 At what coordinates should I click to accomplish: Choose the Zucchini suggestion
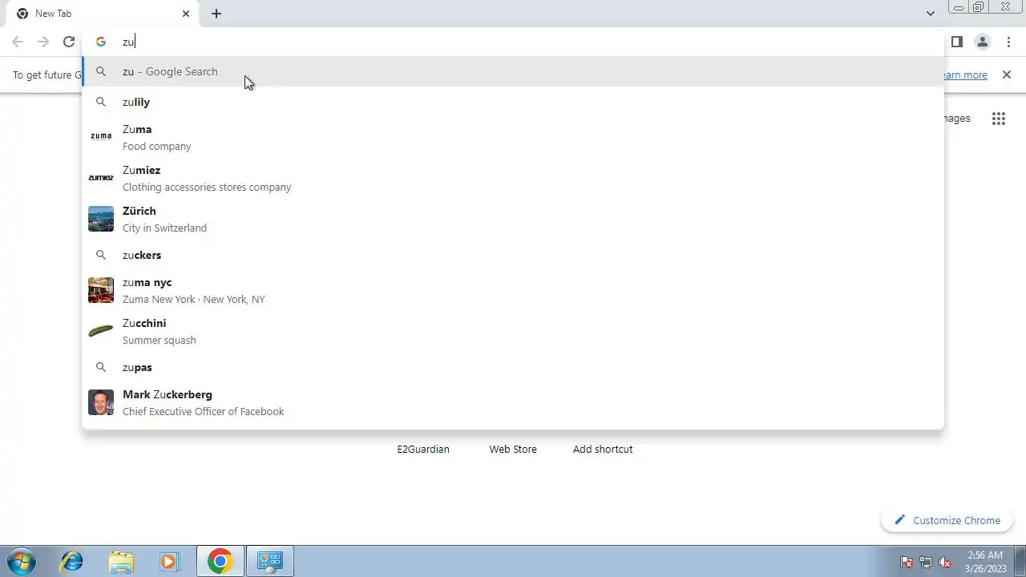point(513,331)
